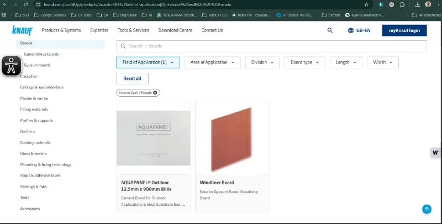This screenshot has width=442, height=224.
Task: Select Gypsum boards in the sidebar
Action: point(37,65)
